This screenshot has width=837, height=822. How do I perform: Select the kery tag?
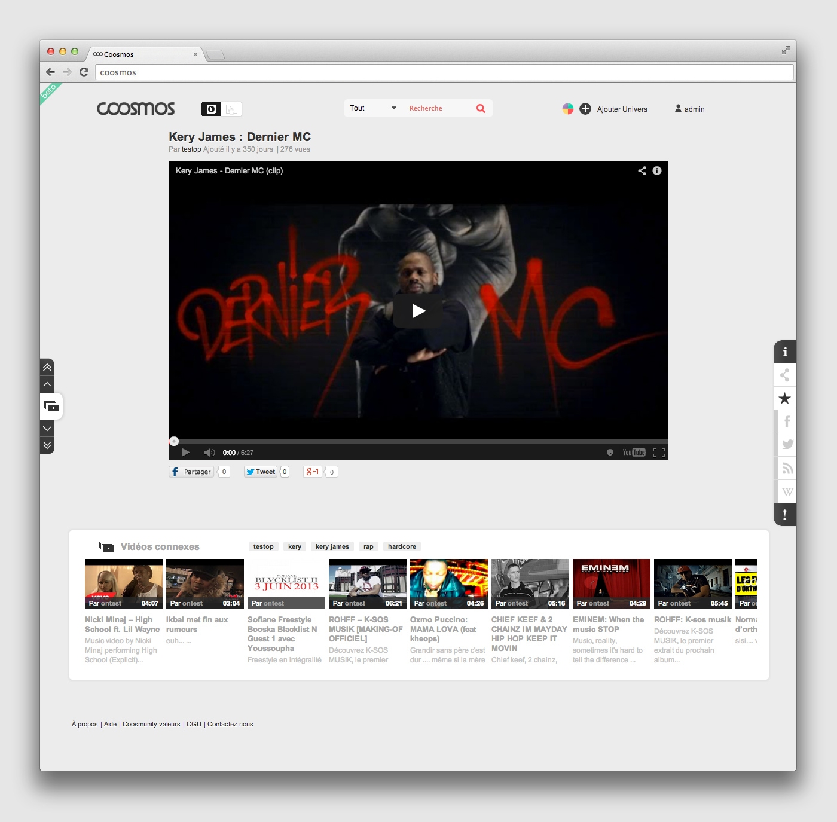tap(295, 546)
